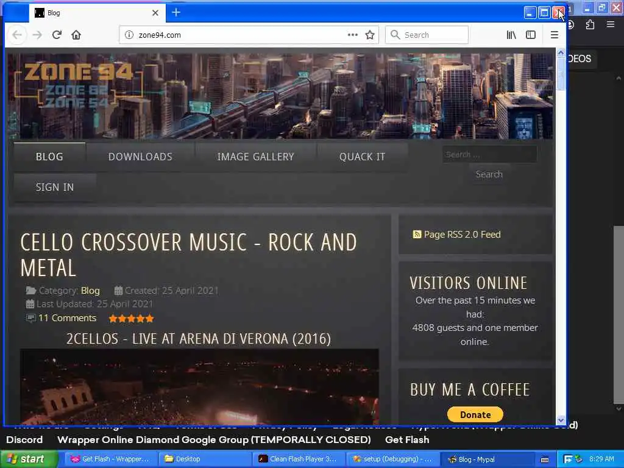The height and width of the screenshot is (468, 624).
Task: Switch to setup (Debugging) taskbar item
Action: [x=393, y=459]
